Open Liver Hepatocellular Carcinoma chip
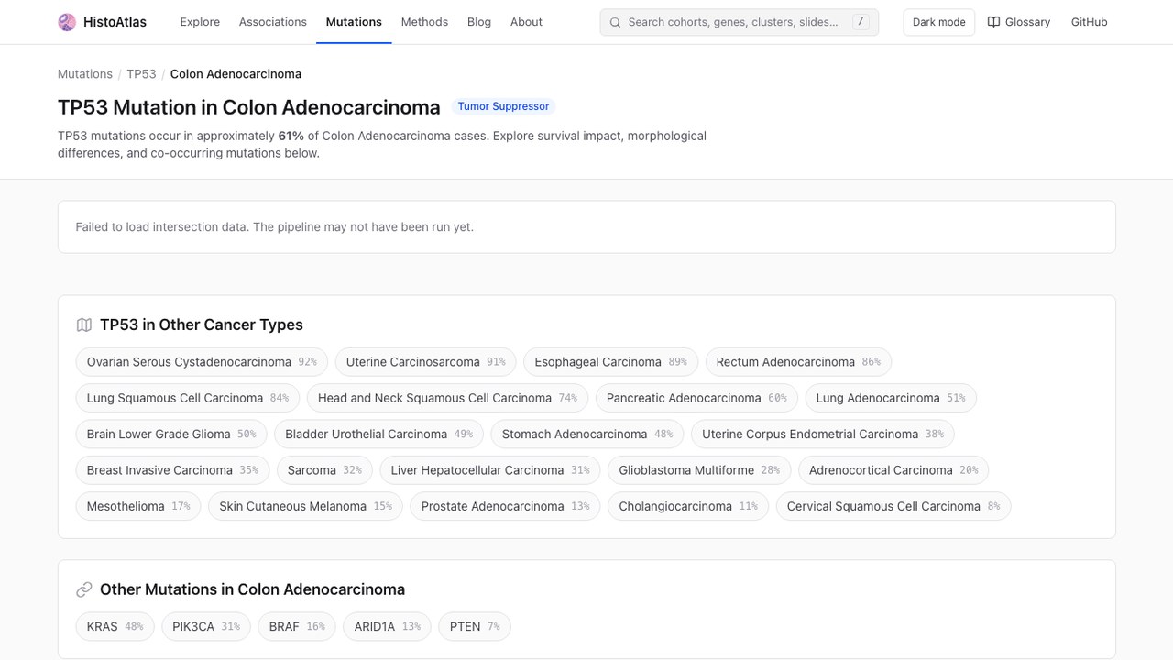Image resolution: width=1173 pixels, height=660 pixels. (490, 470)
